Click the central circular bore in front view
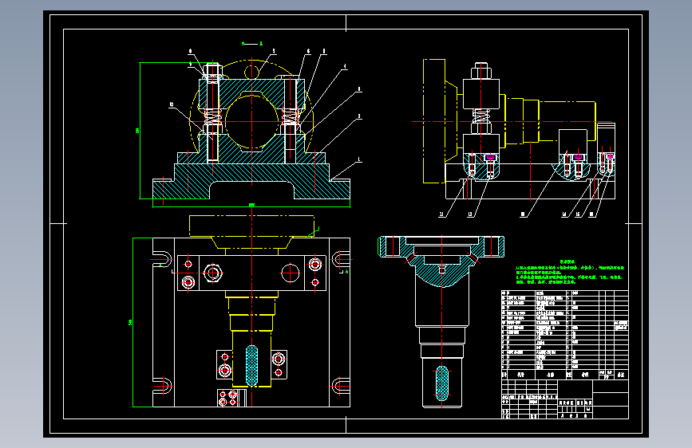Screen dimensions: 692x448 coord(252,120)
